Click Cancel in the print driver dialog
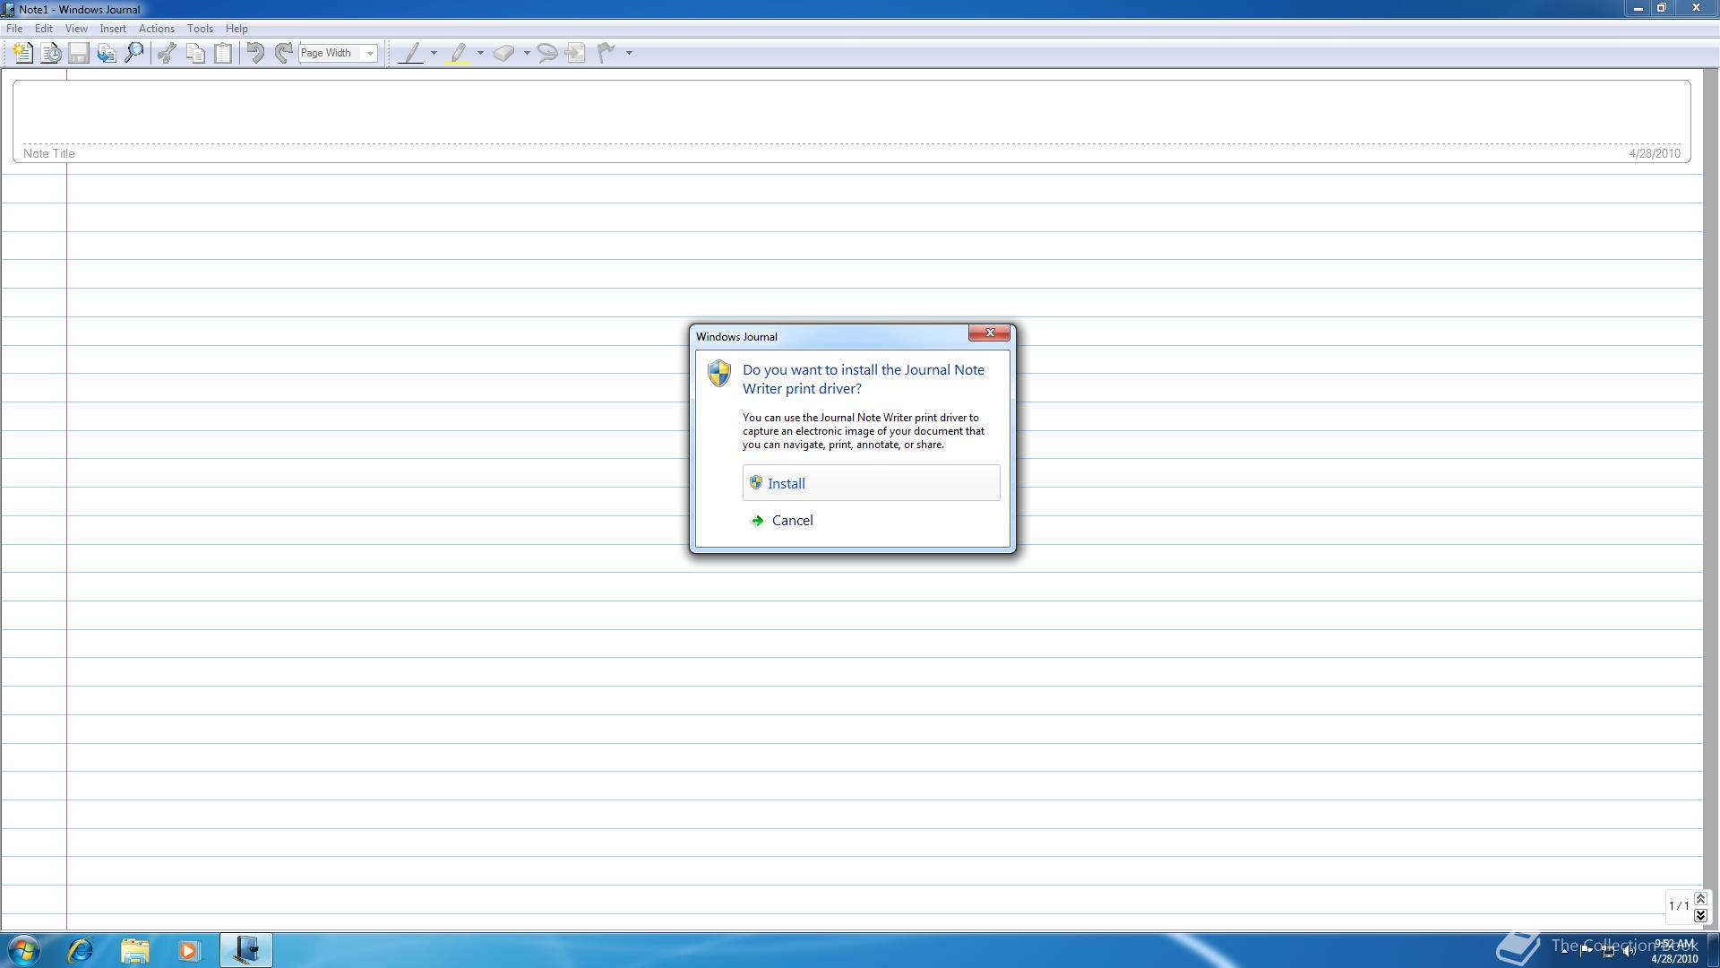 (x=871, y=521)
